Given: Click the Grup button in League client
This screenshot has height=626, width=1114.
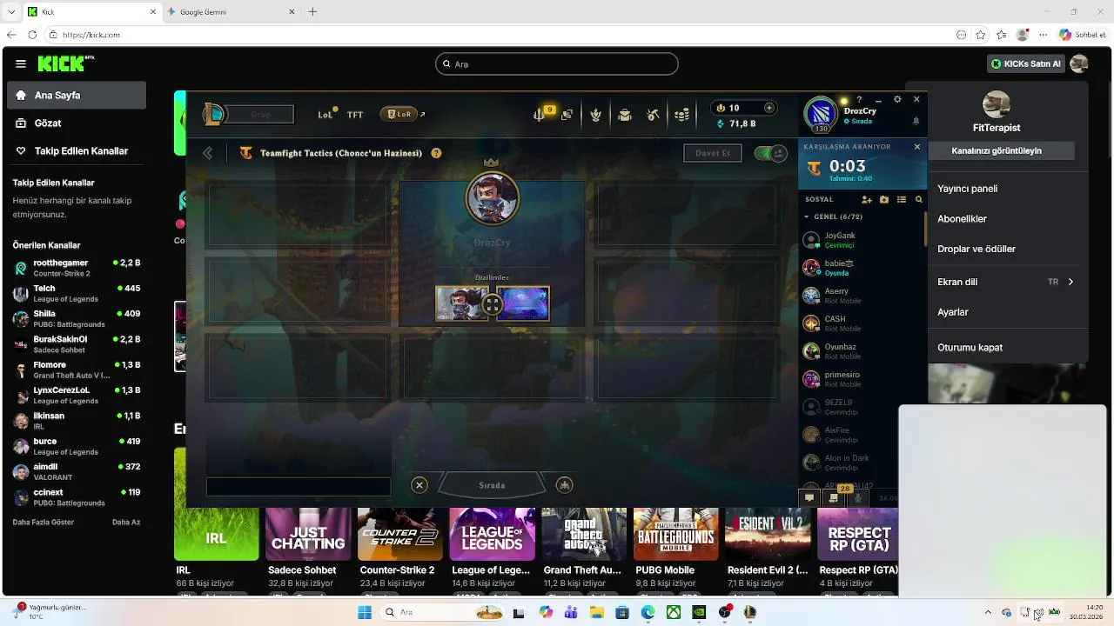Looking at the screenshot, I should (260, 114).
